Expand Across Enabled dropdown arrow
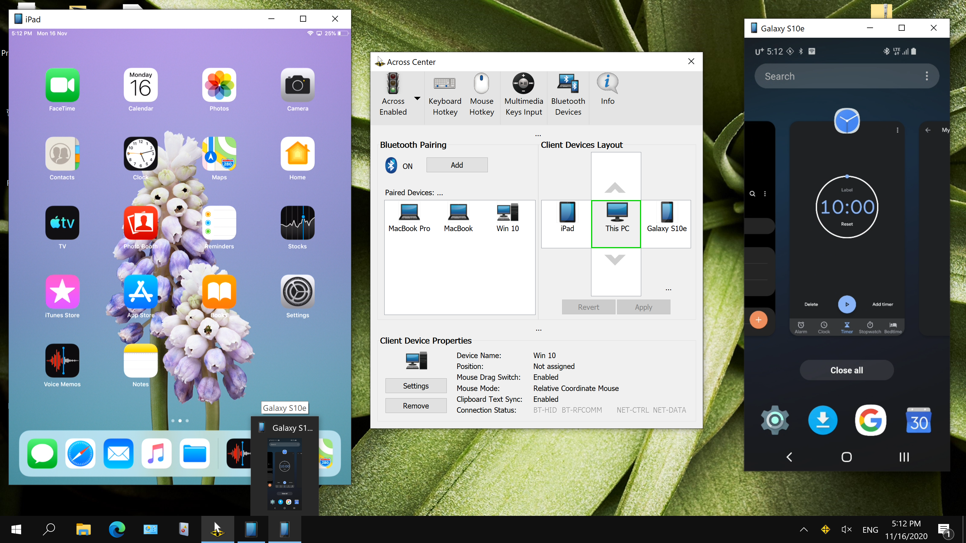The image size is (966, 543). coord(417,98)
